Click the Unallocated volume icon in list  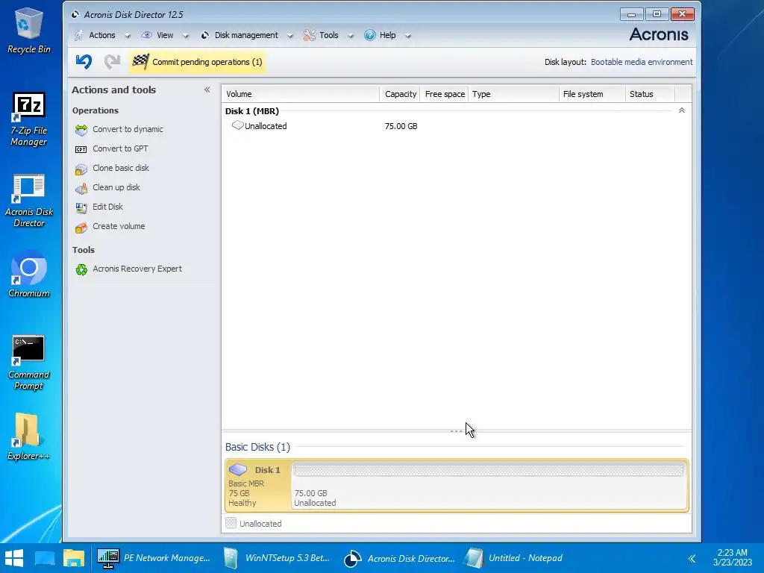pyautogui.click(x=237, y=125)
